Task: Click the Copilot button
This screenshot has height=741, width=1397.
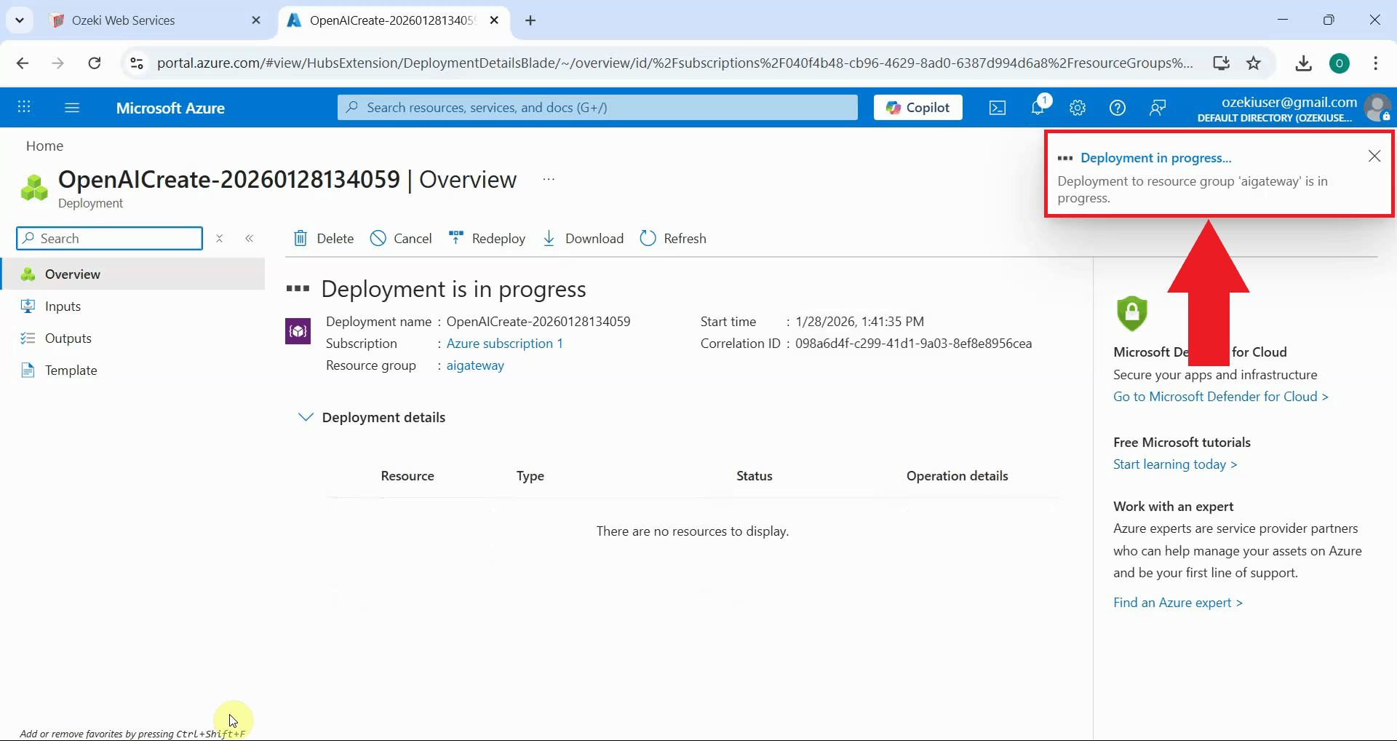Action: tap(918, 108)
